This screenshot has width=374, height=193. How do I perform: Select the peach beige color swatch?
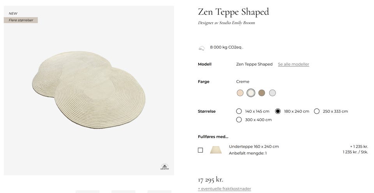[240, 93]
